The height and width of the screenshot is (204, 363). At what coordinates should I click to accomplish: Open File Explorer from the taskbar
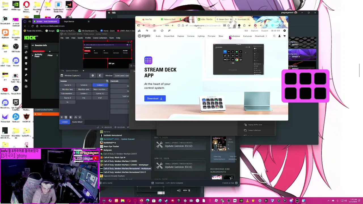point(123,201)
